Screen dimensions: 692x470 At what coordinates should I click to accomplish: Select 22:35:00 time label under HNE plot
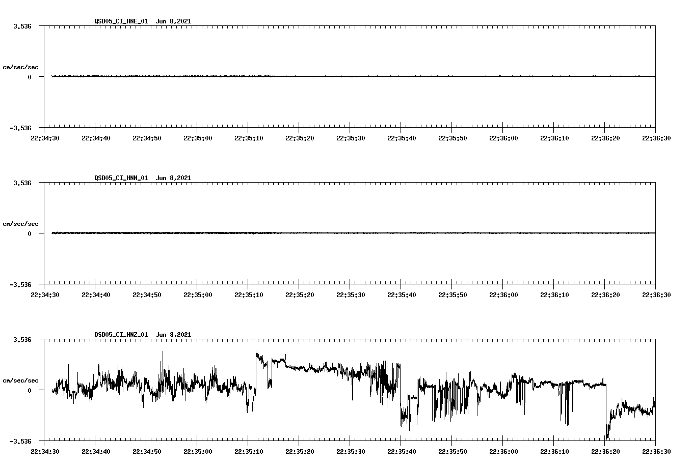tap(198, 138)
